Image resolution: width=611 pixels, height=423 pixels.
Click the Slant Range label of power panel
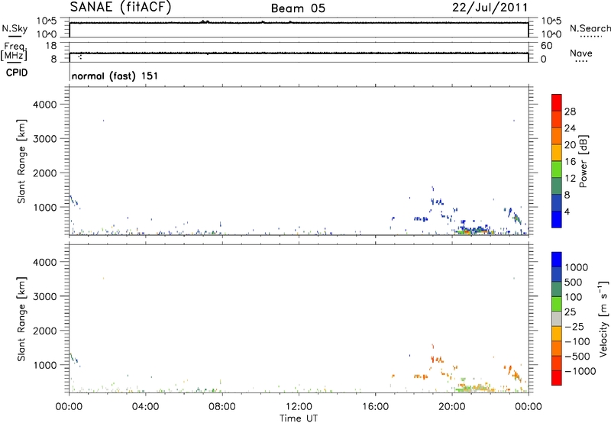pyautogui.click(x=21, y=161)
